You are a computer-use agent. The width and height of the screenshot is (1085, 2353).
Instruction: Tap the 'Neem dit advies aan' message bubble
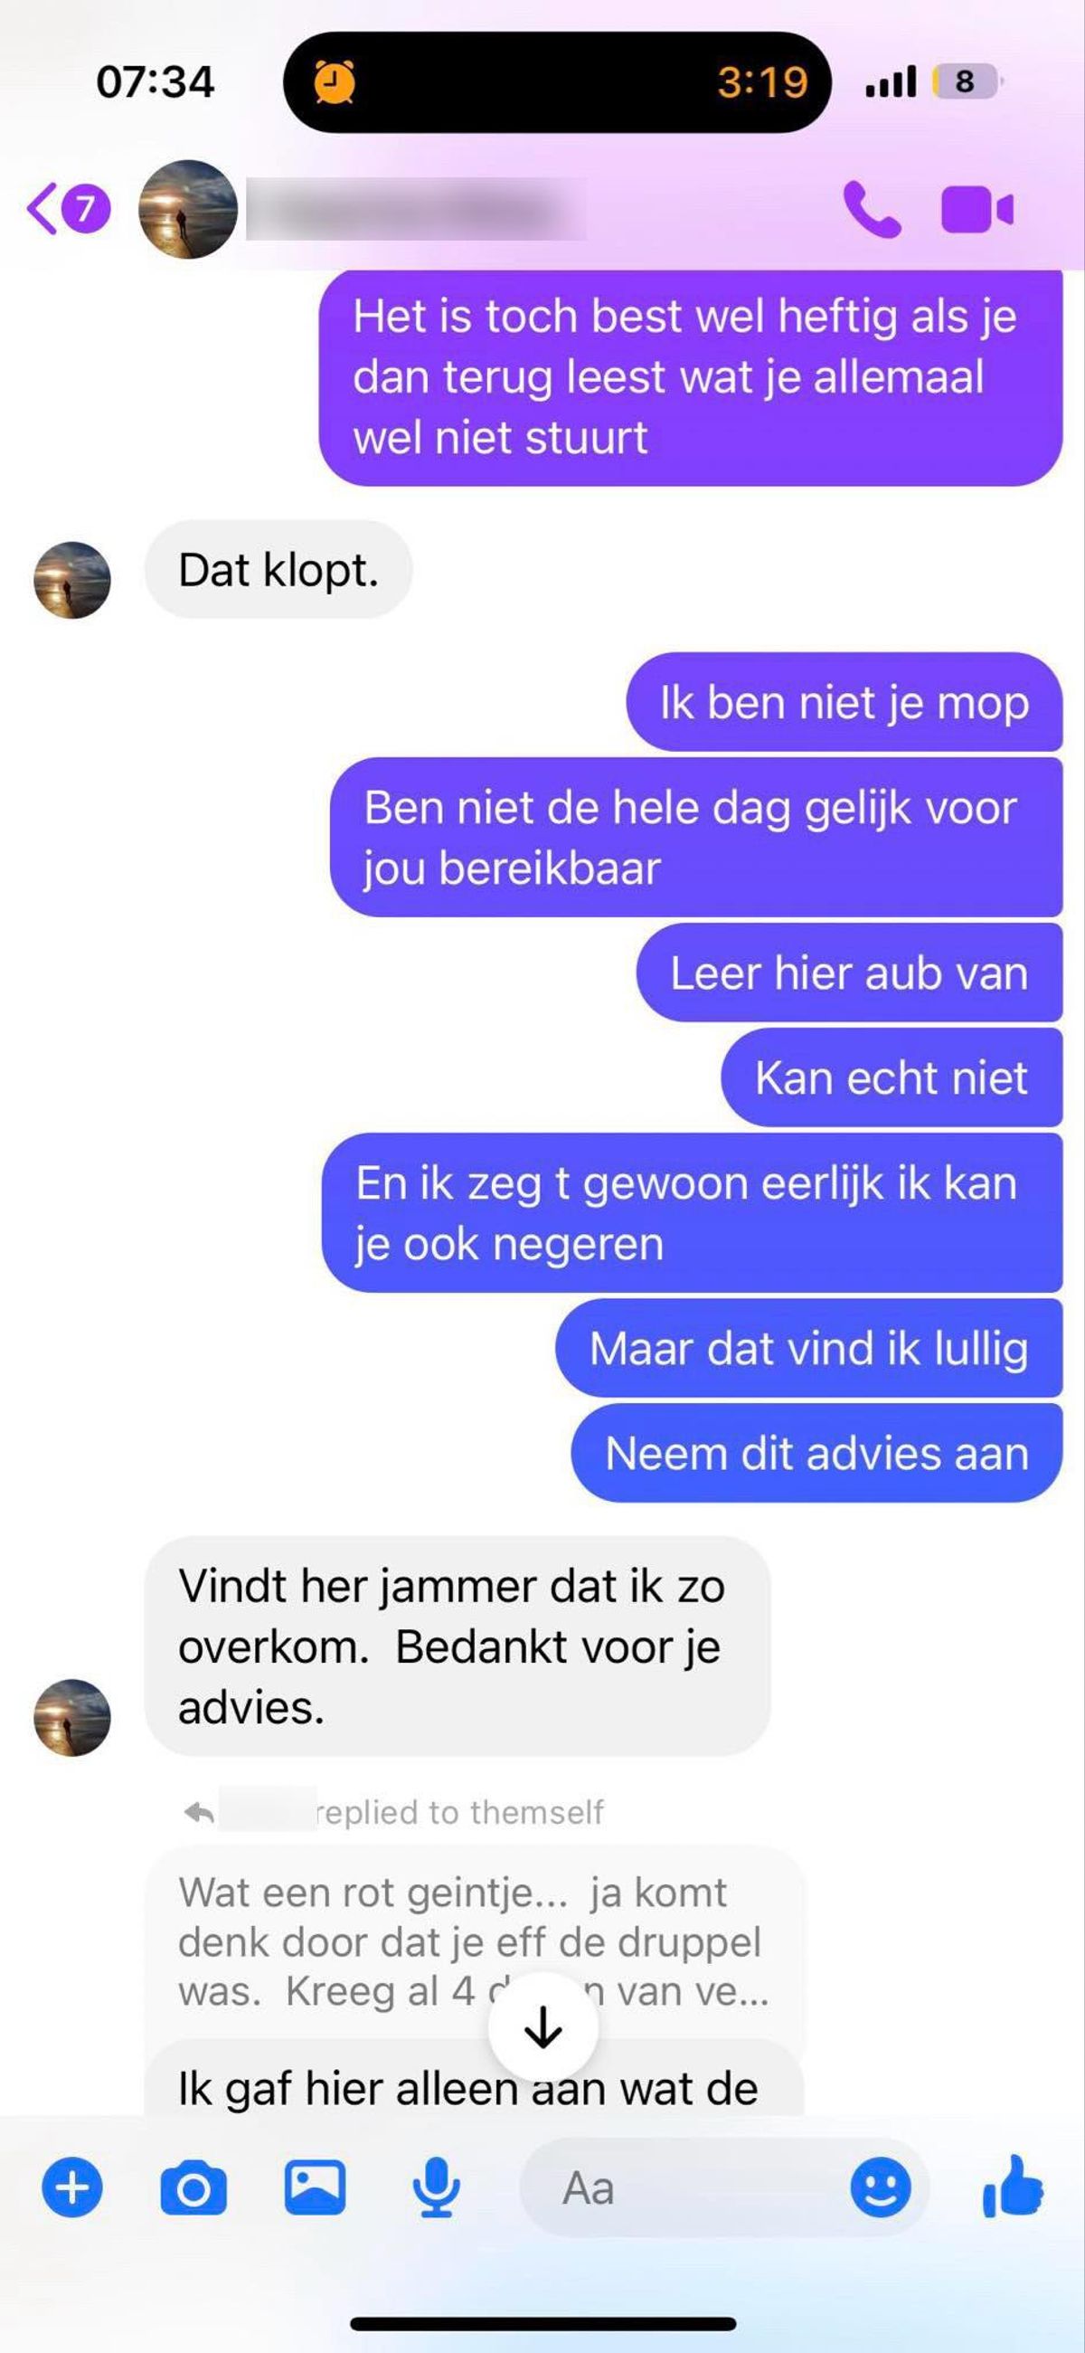817,1453
